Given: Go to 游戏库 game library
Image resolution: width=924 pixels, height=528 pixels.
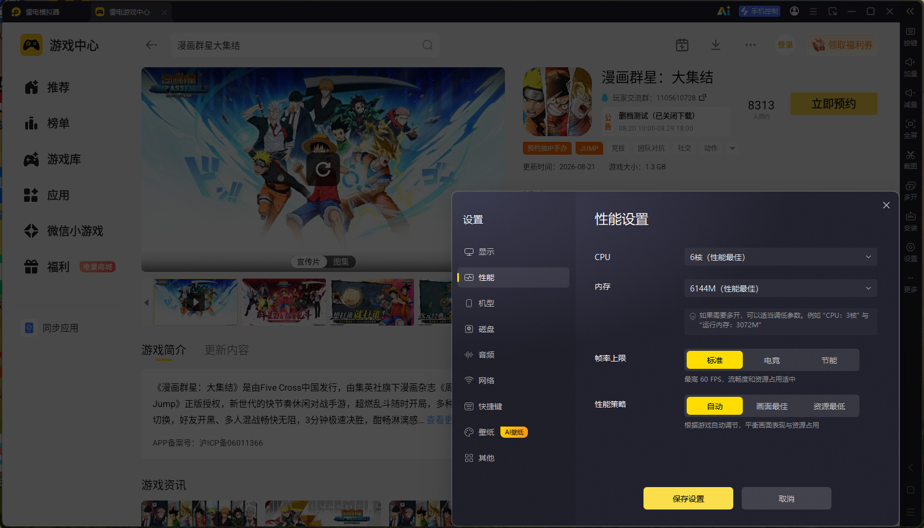Looking at the screenshot, I should (x=53, y=159).
